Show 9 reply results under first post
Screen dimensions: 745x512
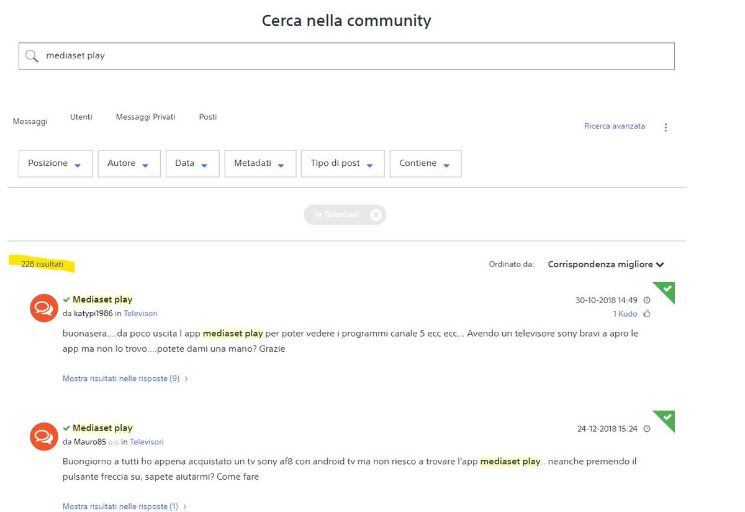point(121,378)
